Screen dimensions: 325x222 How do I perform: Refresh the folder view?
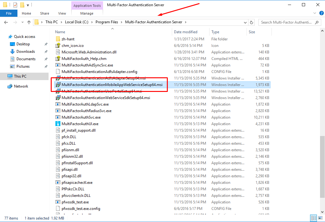[x=252, y=22]
